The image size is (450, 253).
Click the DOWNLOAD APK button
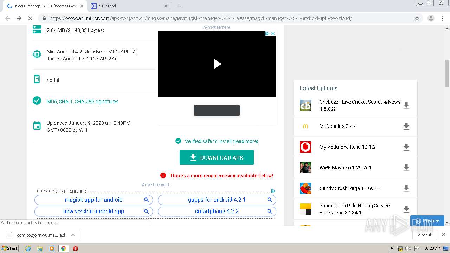tap(217, 157)
